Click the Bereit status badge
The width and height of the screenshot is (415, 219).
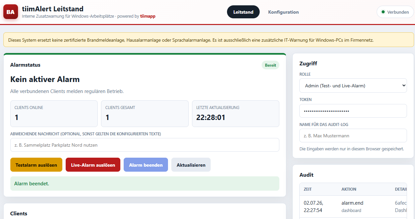point(270,65)
